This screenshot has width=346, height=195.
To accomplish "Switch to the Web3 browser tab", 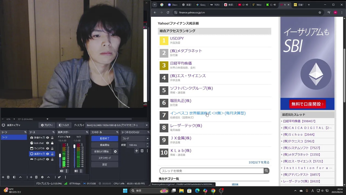I will [x=257, y=5].
